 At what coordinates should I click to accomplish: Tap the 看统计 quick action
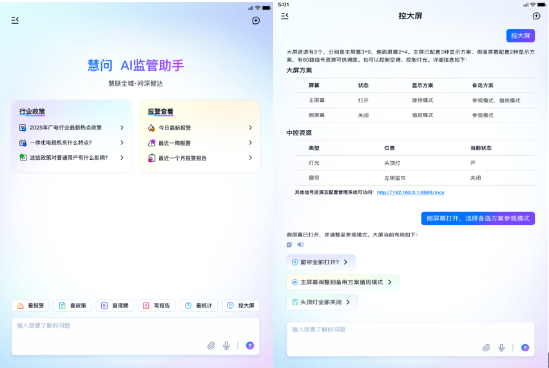198,305
